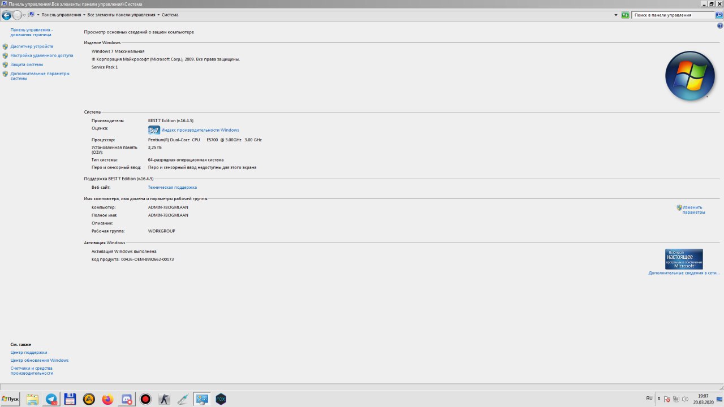Screen dimensions: 724x407
Task: Open Дополнительные параметры системы
Action: pyautogui.click(x=40, y=76)
